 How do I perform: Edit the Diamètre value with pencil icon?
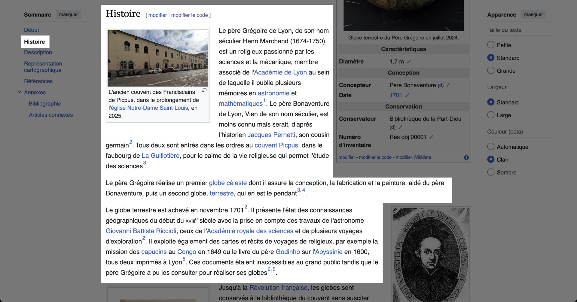coord(409,61)
